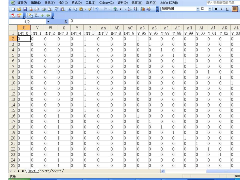Switch to the Sheet3 tab

pos(56,171)
